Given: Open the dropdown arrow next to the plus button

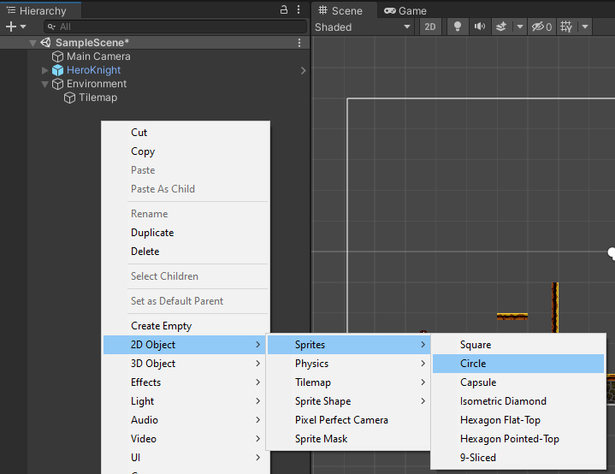Looking at the screenshot, I should tap(23, 27).
